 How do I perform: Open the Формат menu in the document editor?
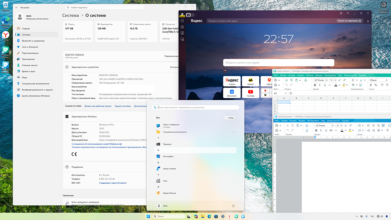click(302, 121)
